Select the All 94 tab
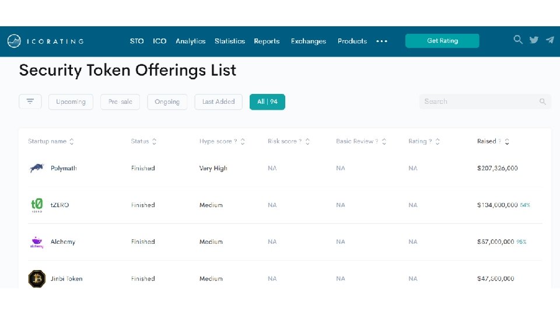 tap(267, 101)
